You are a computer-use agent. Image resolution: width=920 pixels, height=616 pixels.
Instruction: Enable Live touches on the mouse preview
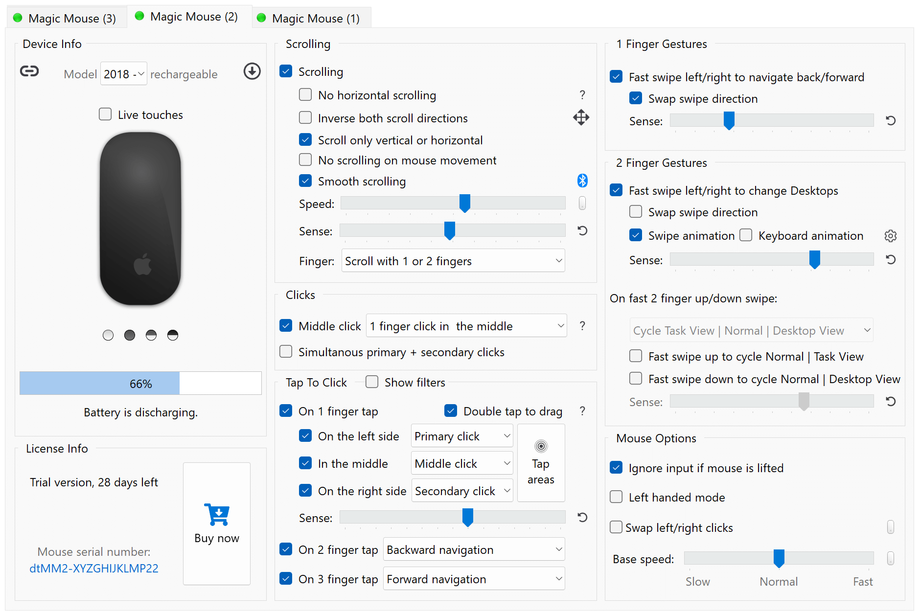click(105, 114)
